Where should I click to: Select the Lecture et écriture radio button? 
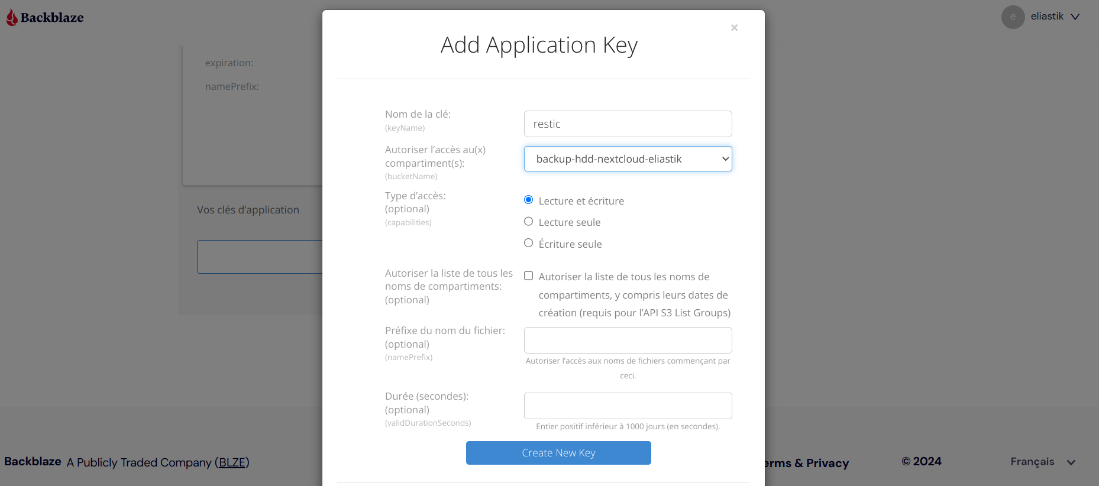[x=528, y=200]
